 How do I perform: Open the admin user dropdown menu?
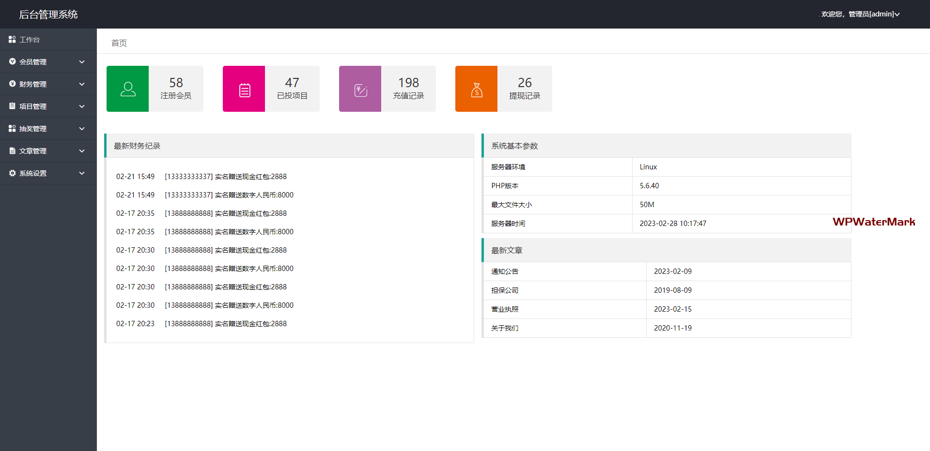coord(860,14)
